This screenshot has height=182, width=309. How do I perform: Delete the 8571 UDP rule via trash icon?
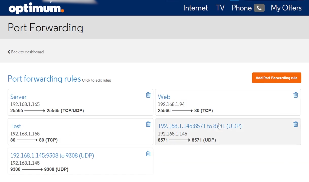(x=296, y=124)
